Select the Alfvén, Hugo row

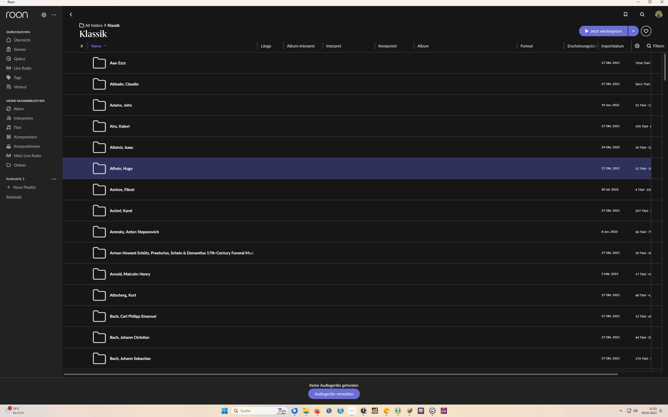tap(357, 169)
